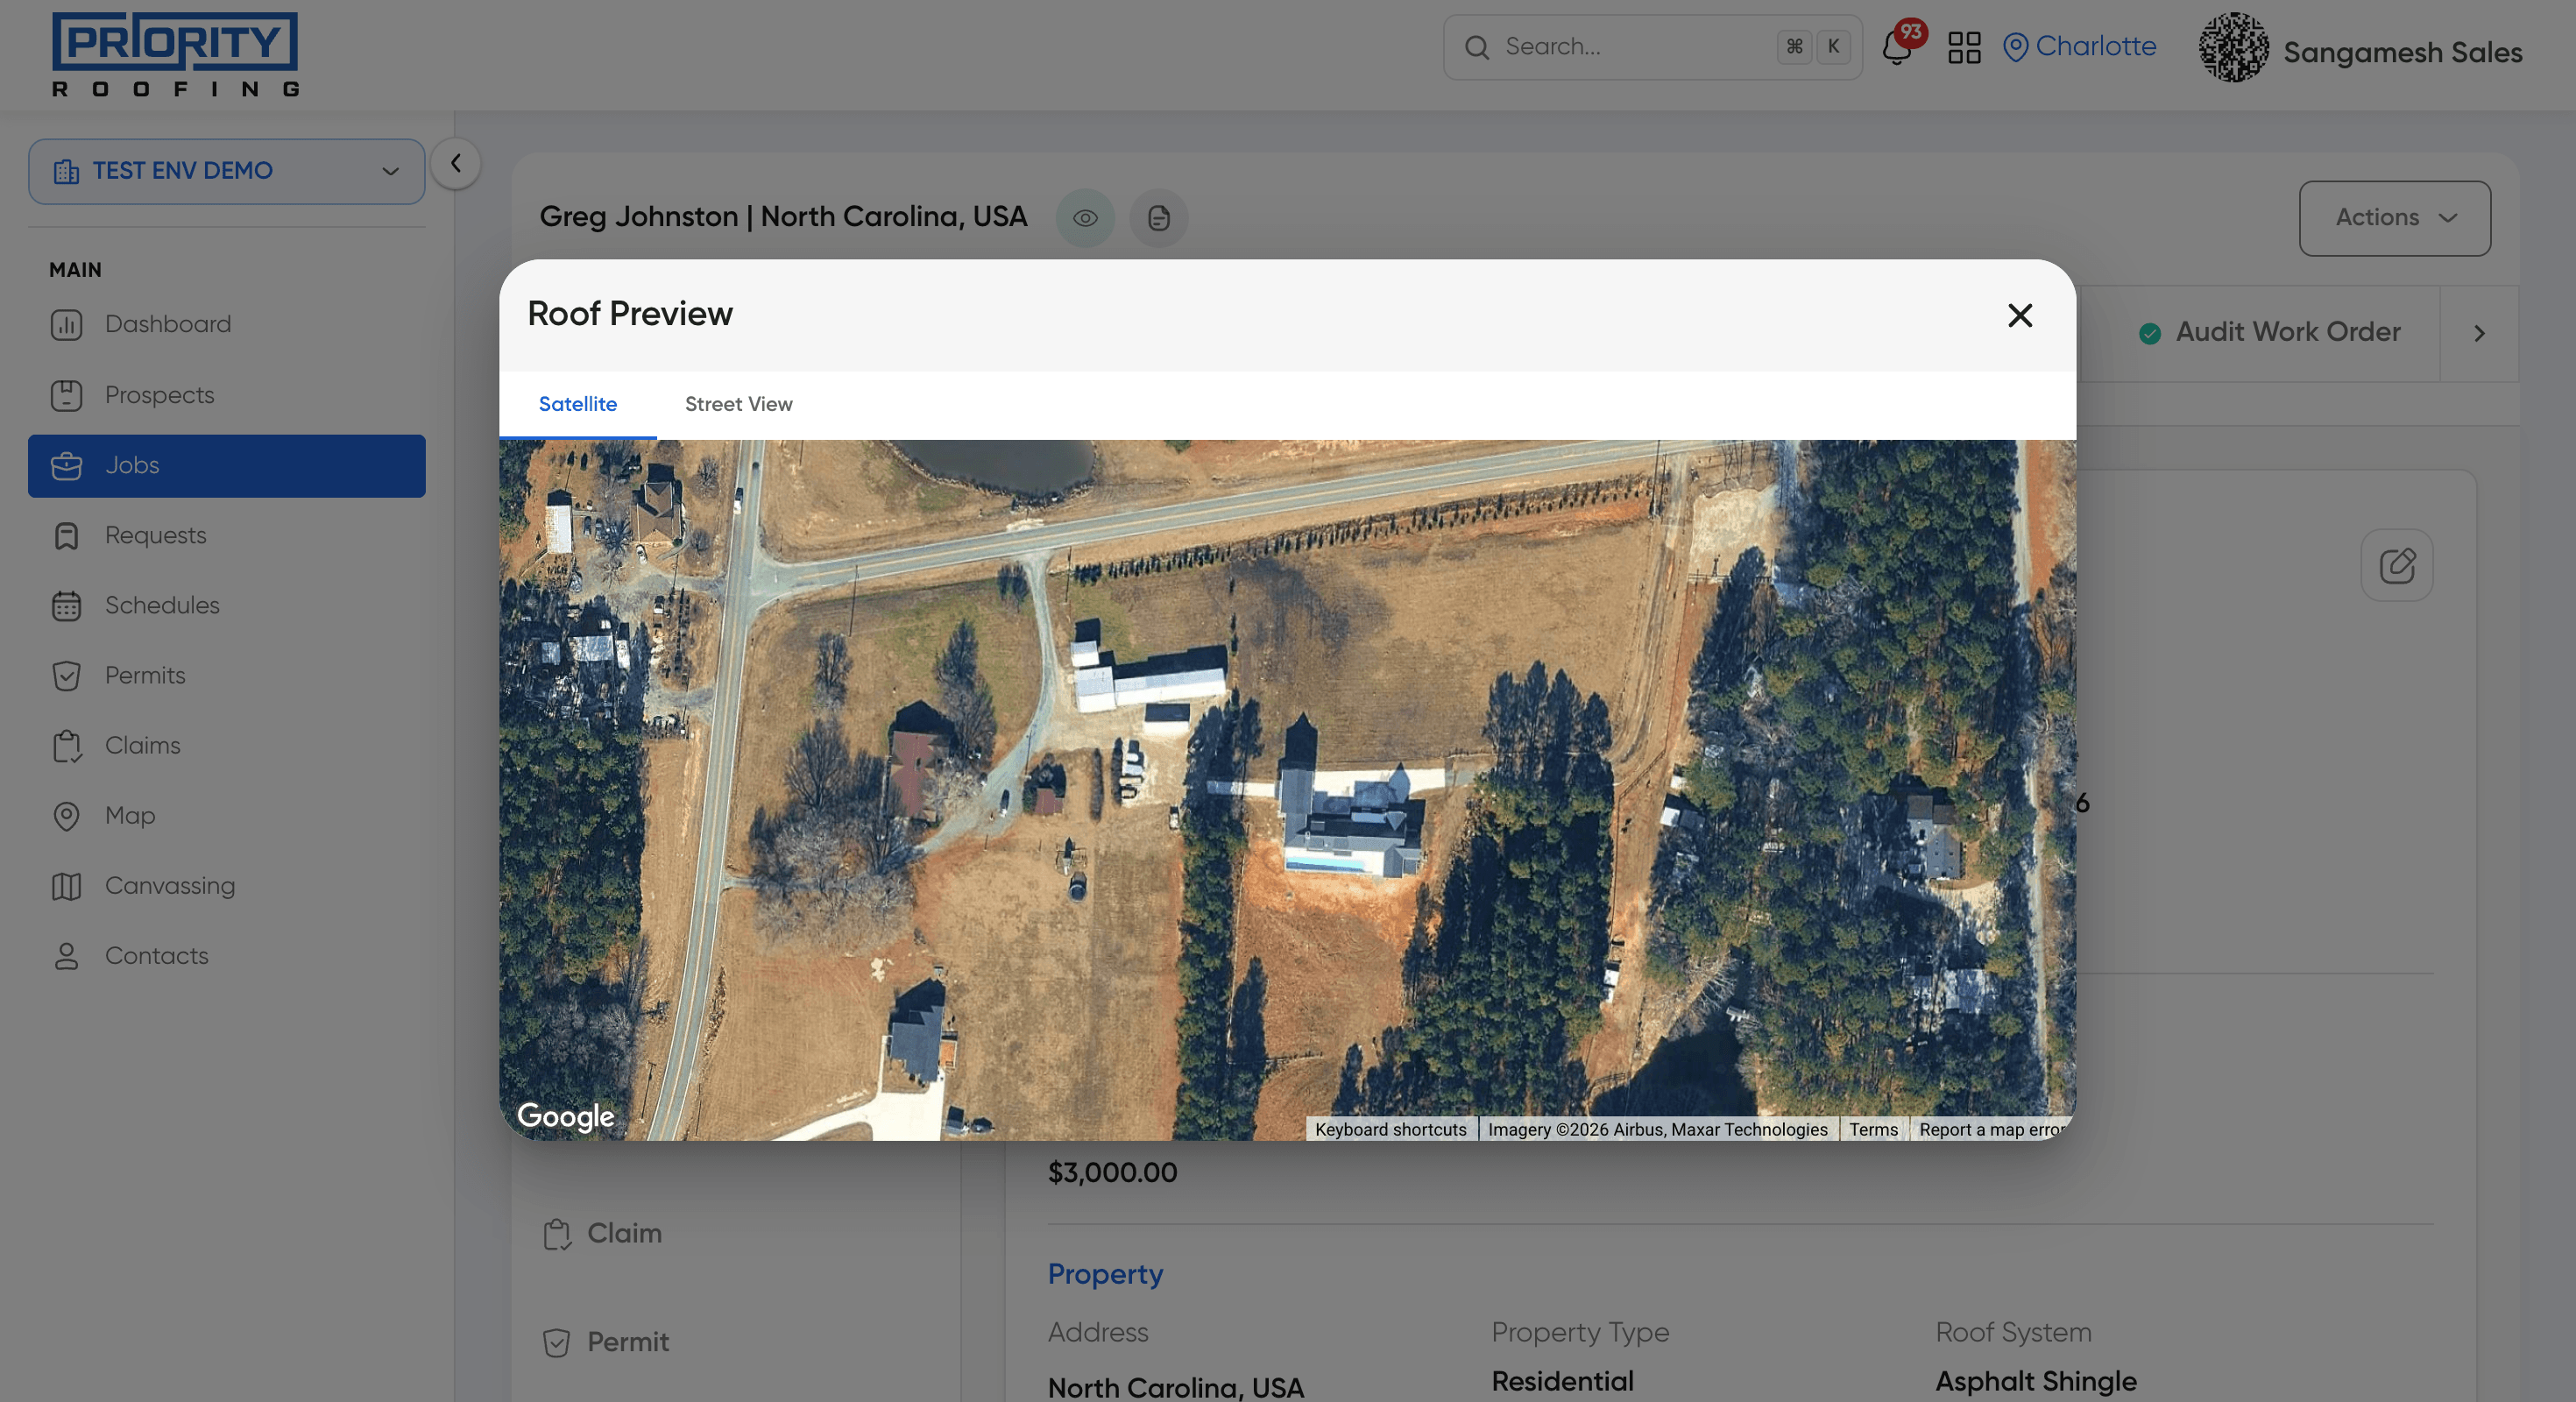Open the Sangamesh Sales profile avatar

[2233, 47]
